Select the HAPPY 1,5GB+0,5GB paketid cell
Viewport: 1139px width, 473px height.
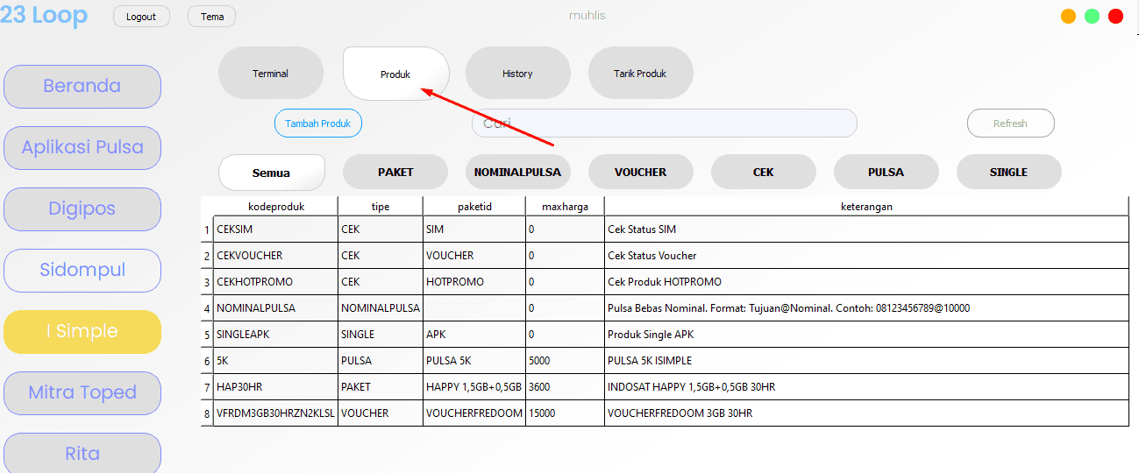[x=474, y=387]
